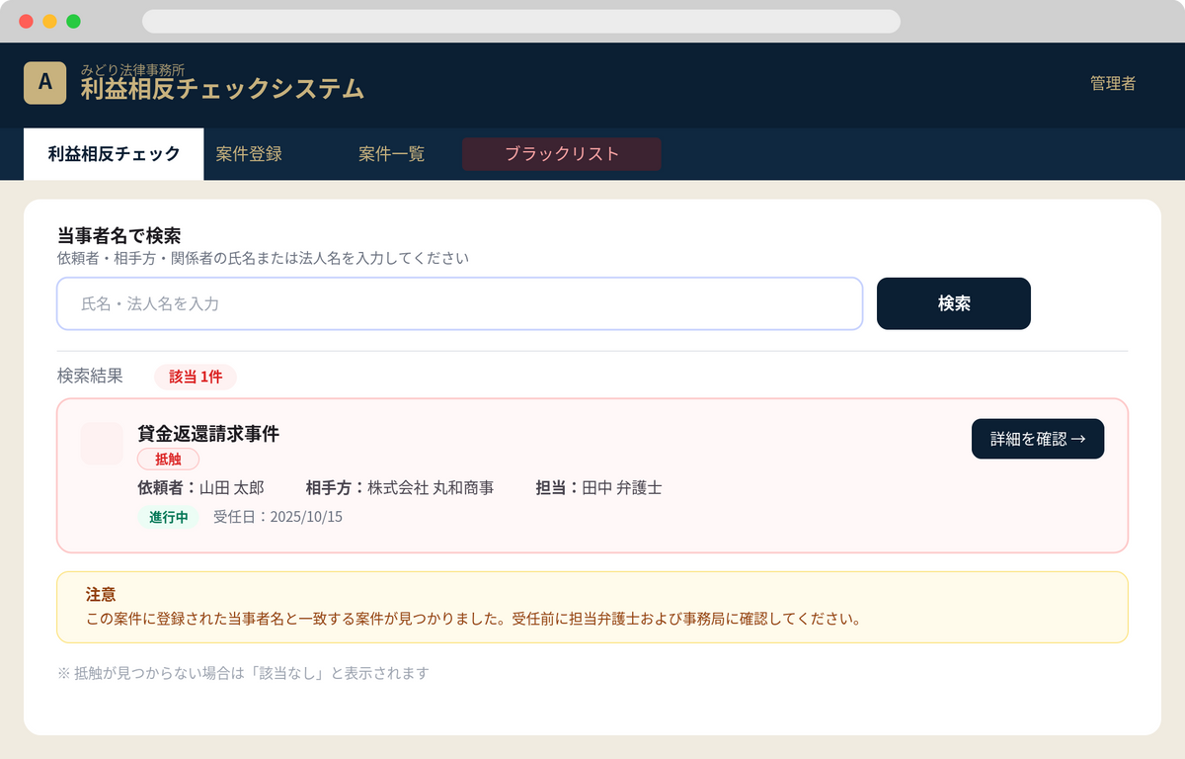Click the 利益相反チェックシステム header title
This screenshot has width=1185, height=759.
tap(222, 89)
